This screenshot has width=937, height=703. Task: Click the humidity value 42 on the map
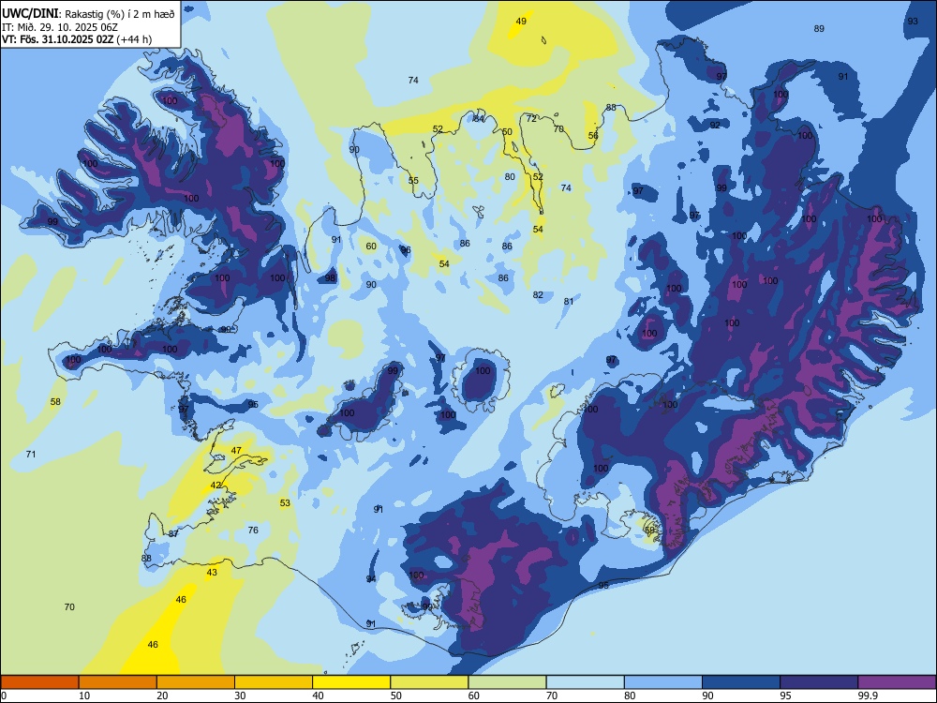coord(216,486)
